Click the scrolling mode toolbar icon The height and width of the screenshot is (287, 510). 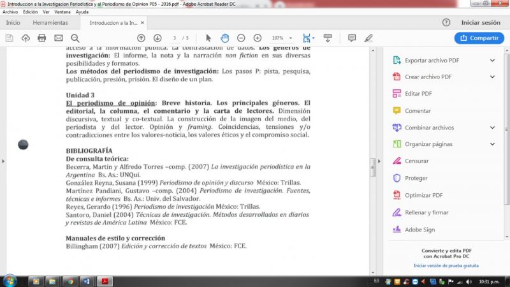(x=328, y=38)
